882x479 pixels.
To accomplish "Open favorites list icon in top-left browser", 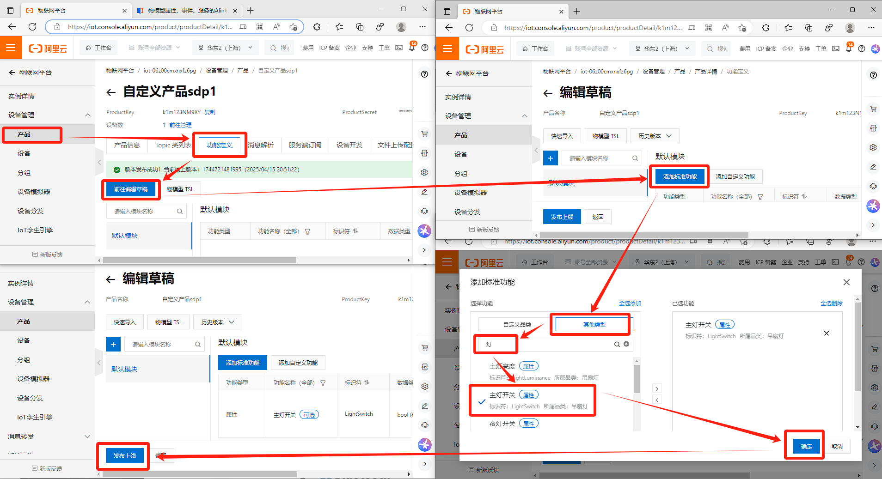I will (339, 27).
